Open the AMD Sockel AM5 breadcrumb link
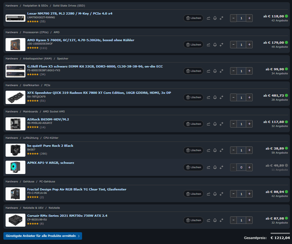 pyautogui.click(x=54, y=111)
